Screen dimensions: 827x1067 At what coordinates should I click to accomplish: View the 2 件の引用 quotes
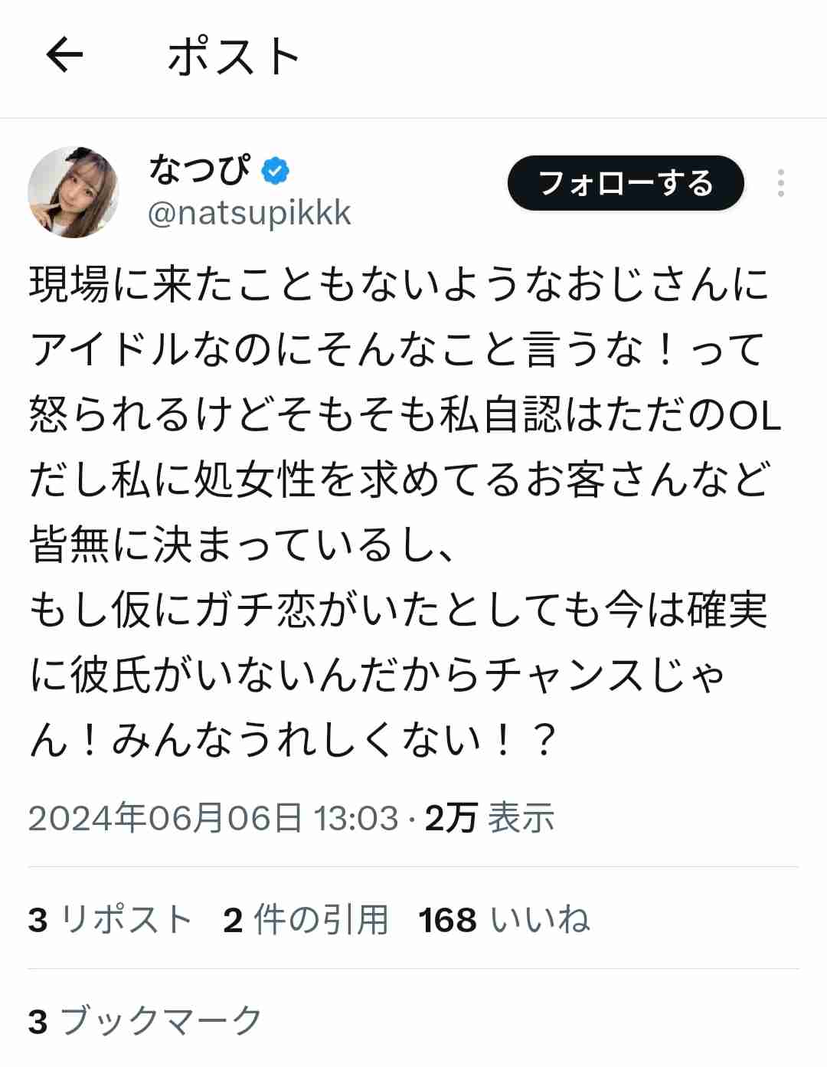[x=306, y=919]
